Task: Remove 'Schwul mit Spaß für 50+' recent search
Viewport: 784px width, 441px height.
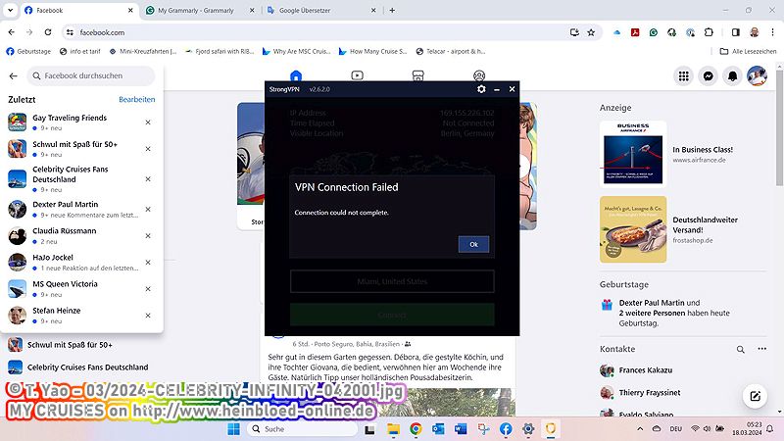Action: [x=148, y=149]
